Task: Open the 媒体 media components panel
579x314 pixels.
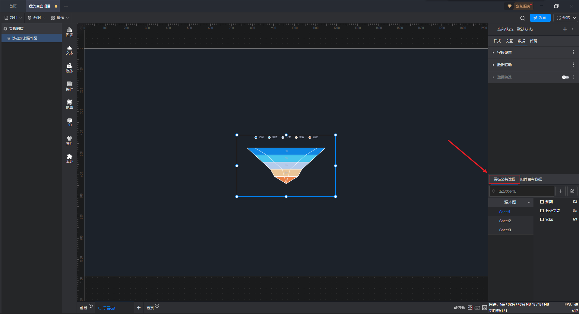Action: [x=69, y=68]
